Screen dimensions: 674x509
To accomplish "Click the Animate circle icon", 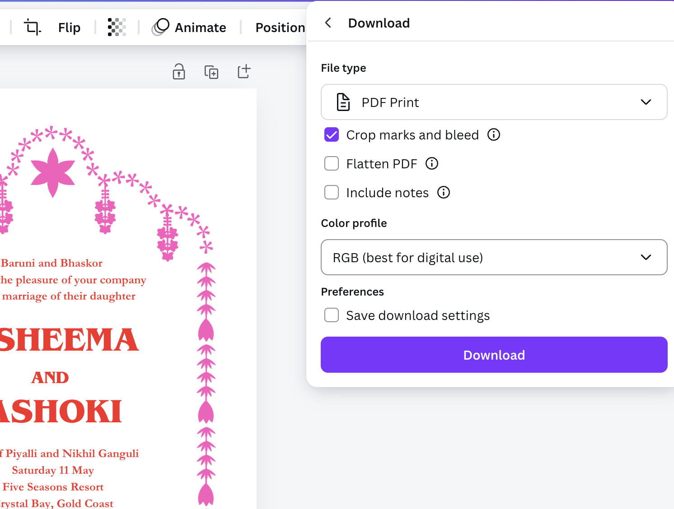I will tap(161, 27).
